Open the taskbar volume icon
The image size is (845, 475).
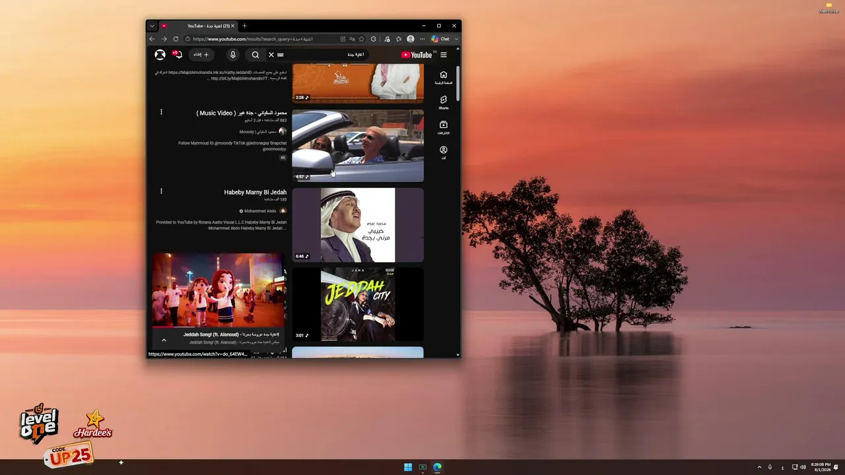click(x=803, y=467)
